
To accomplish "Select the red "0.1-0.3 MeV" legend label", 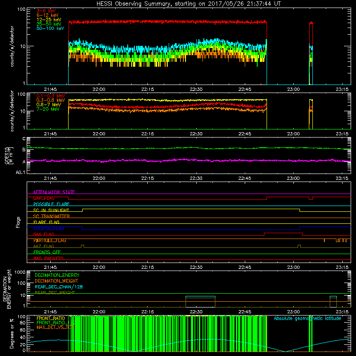I will (x=51, y=96).
